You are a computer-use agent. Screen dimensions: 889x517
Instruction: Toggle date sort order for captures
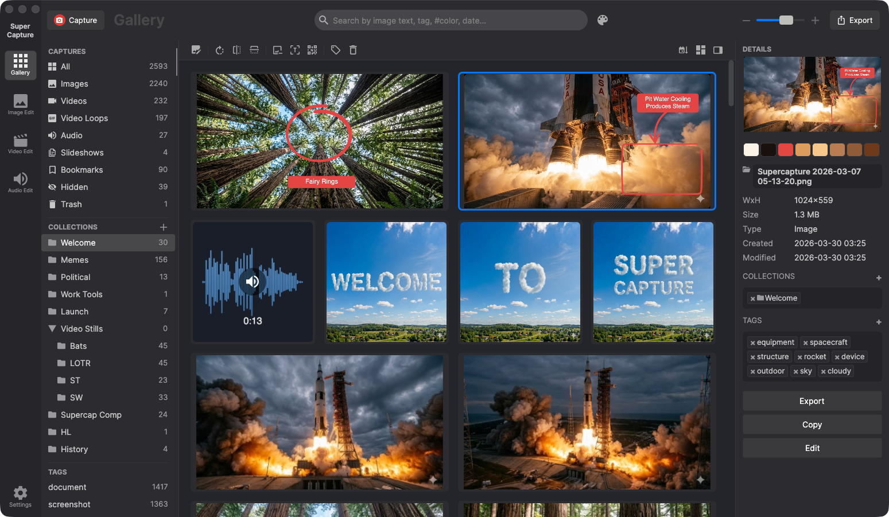point(683,50)
